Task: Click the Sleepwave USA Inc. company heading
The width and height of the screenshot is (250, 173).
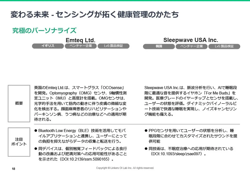Action: [x=190, y=40]
